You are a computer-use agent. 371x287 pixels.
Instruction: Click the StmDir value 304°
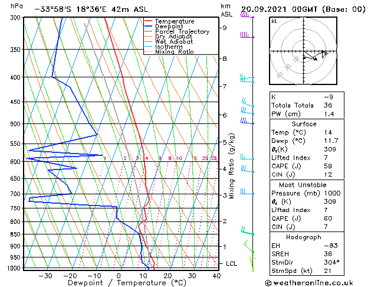pyautogui.click(x=331, y=262)
